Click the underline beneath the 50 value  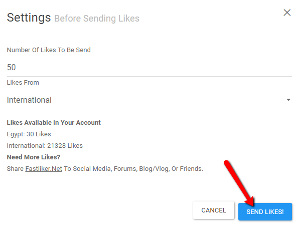(x=149, y=76)
